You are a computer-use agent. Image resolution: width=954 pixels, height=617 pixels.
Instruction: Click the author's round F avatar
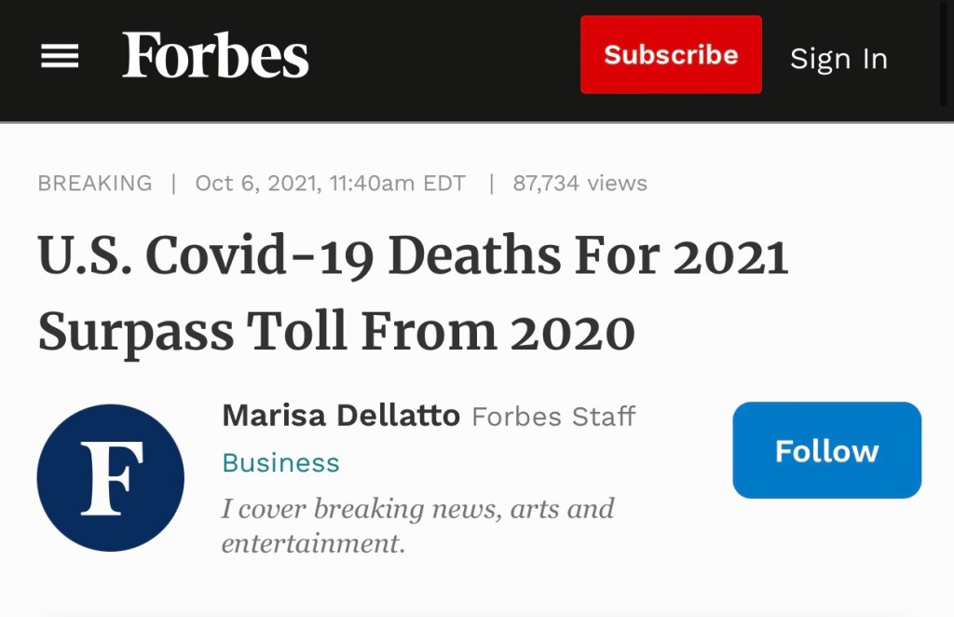111,477
